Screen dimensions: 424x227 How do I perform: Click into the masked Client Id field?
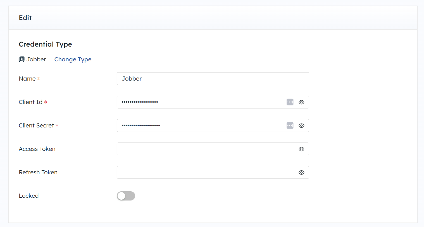click(x=201, y=102)
